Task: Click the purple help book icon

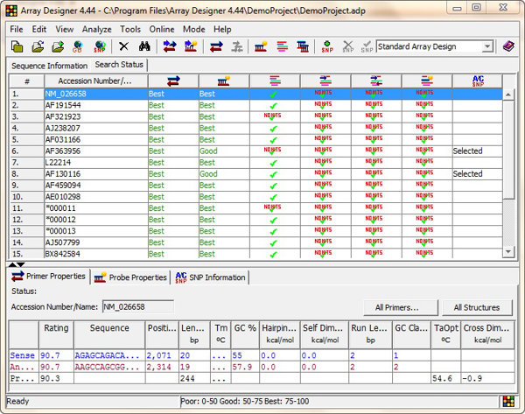Action: pyautogui.click(x=508, y=46)
